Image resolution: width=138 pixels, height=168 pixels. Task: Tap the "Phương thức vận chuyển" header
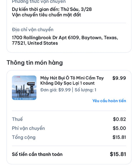(39, 2)
